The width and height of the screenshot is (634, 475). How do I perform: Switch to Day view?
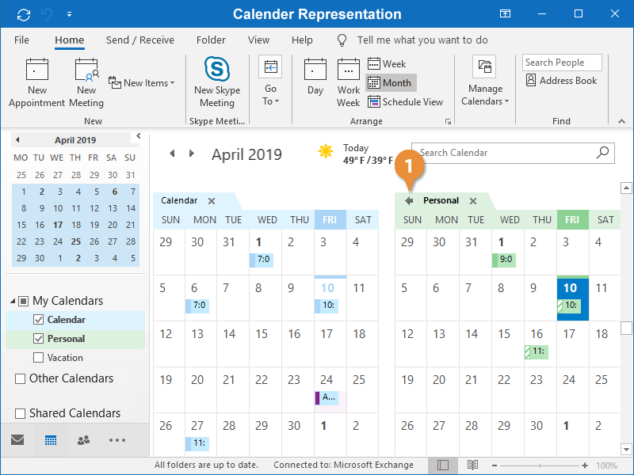pos(315,71)
